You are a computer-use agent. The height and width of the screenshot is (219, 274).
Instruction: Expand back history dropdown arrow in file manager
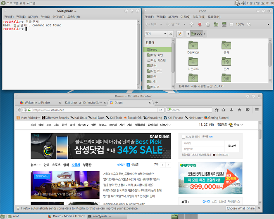[x=161, y=24]
